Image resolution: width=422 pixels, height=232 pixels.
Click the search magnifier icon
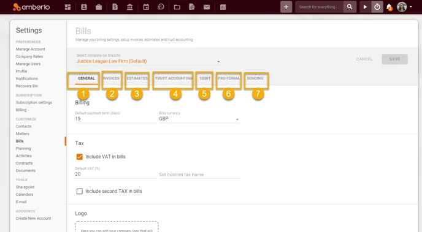[x=350, y=7]
